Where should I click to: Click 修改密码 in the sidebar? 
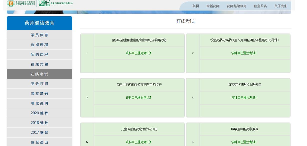pos(39,93)
